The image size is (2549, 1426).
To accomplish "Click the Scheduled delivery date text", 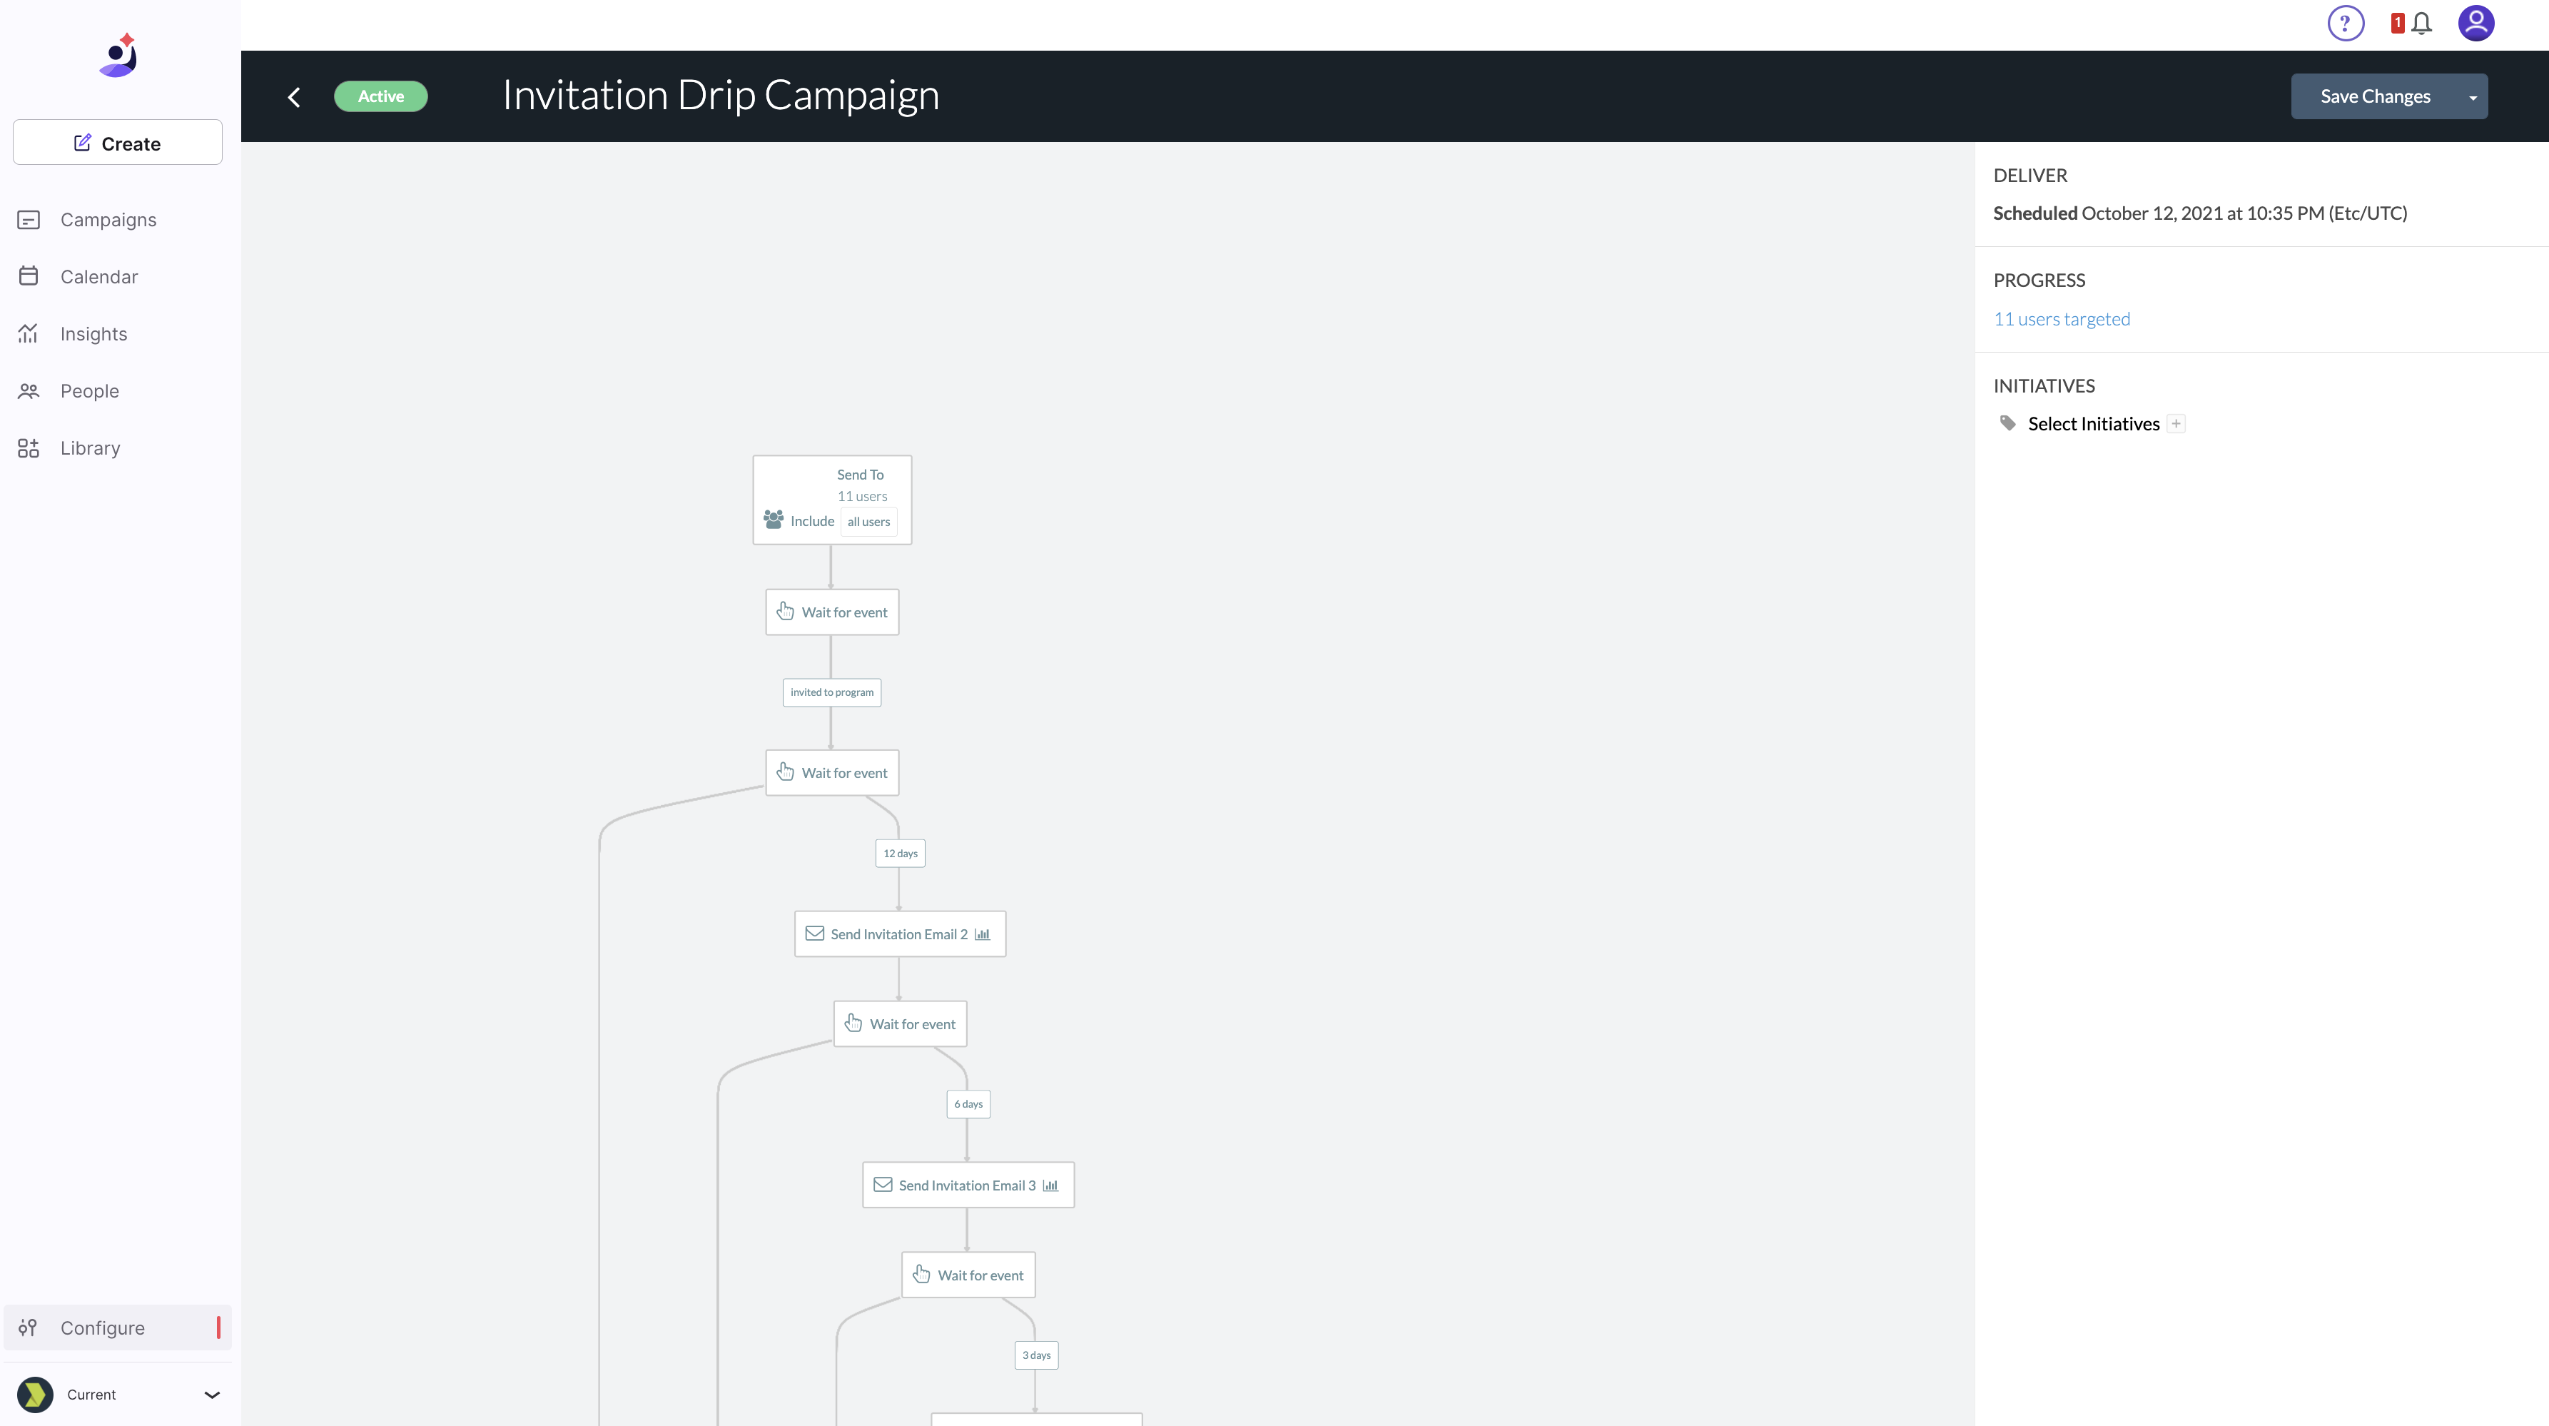I will (x=2200, y=213).
